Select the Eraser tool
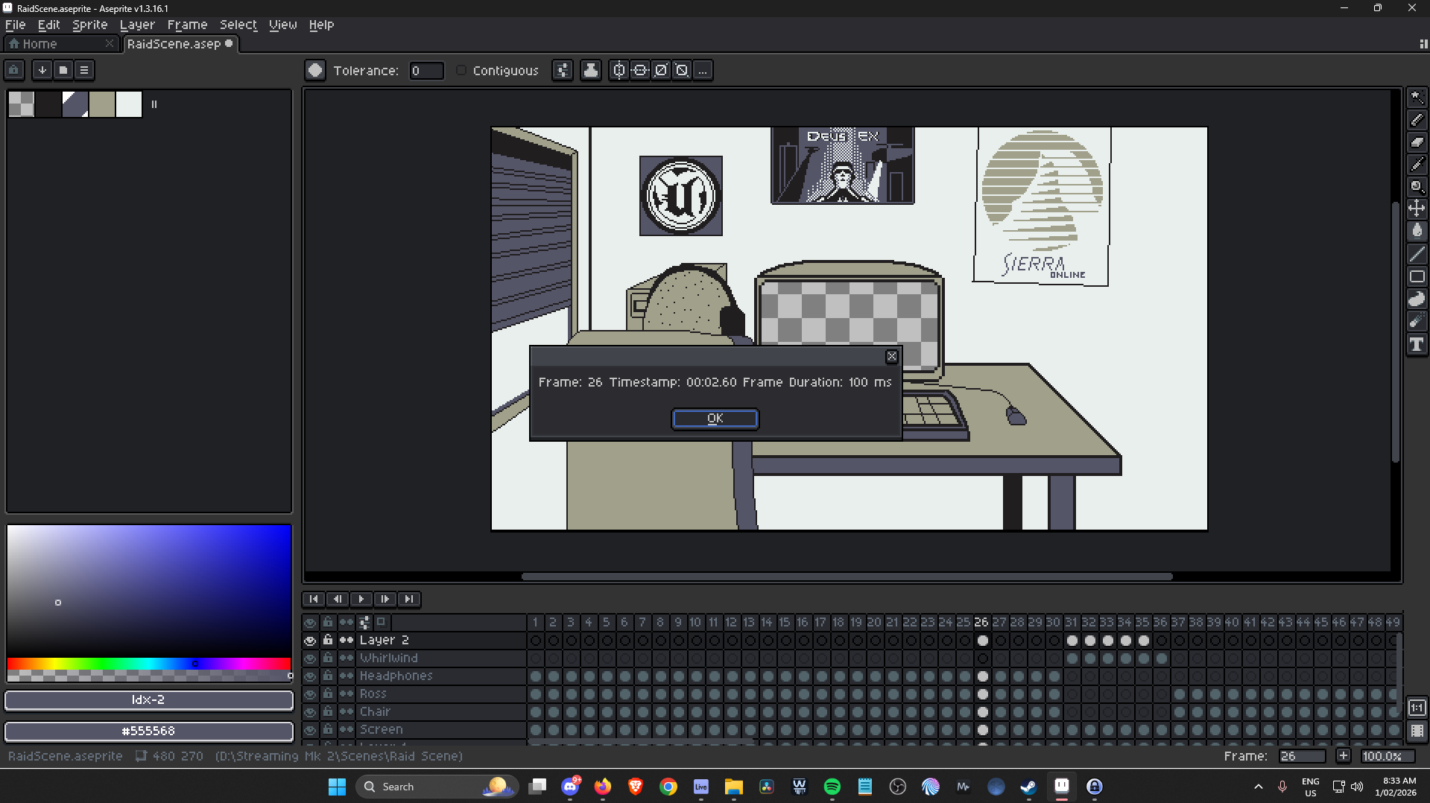Image resolution: width=1430 pixels, height=803 pixels. [1417, 142]
